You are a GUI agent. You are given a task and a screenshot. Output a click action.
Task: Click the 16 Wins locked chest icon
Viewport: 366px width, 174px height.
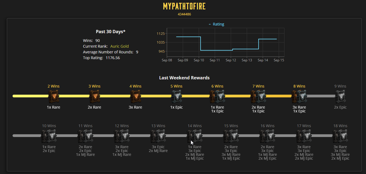pyautogui.click(x=267, y=136)
